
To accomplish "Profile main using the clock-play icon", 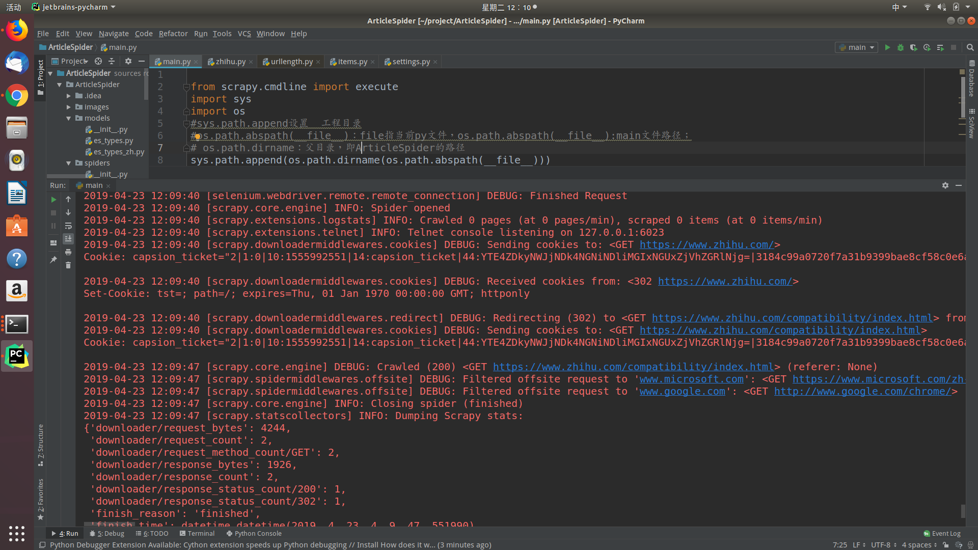I will 927,47.
